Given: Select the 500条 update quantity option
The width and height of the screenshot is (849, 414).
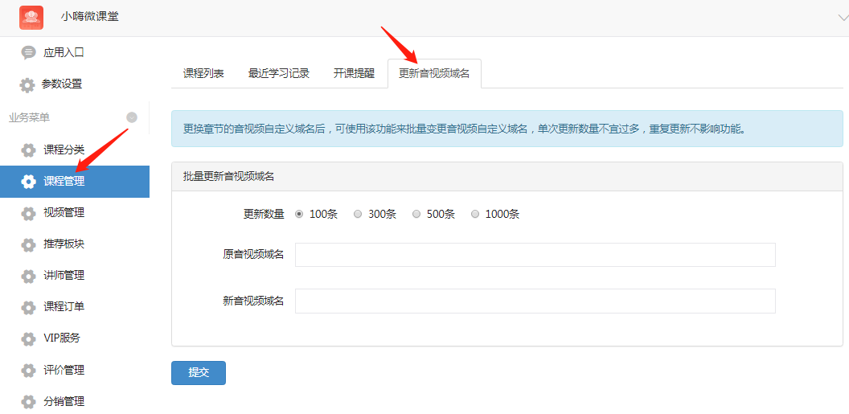Looking at the screenshot, I should point(416,215).
